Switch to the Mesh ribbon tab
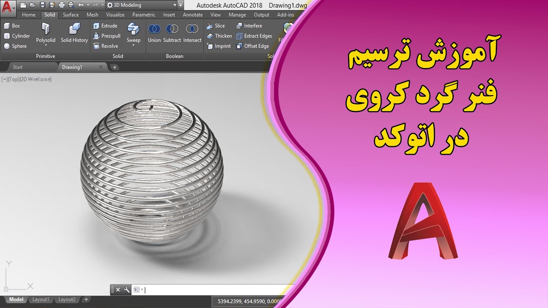Screen dimensions: 548x308 pos(92,15)
